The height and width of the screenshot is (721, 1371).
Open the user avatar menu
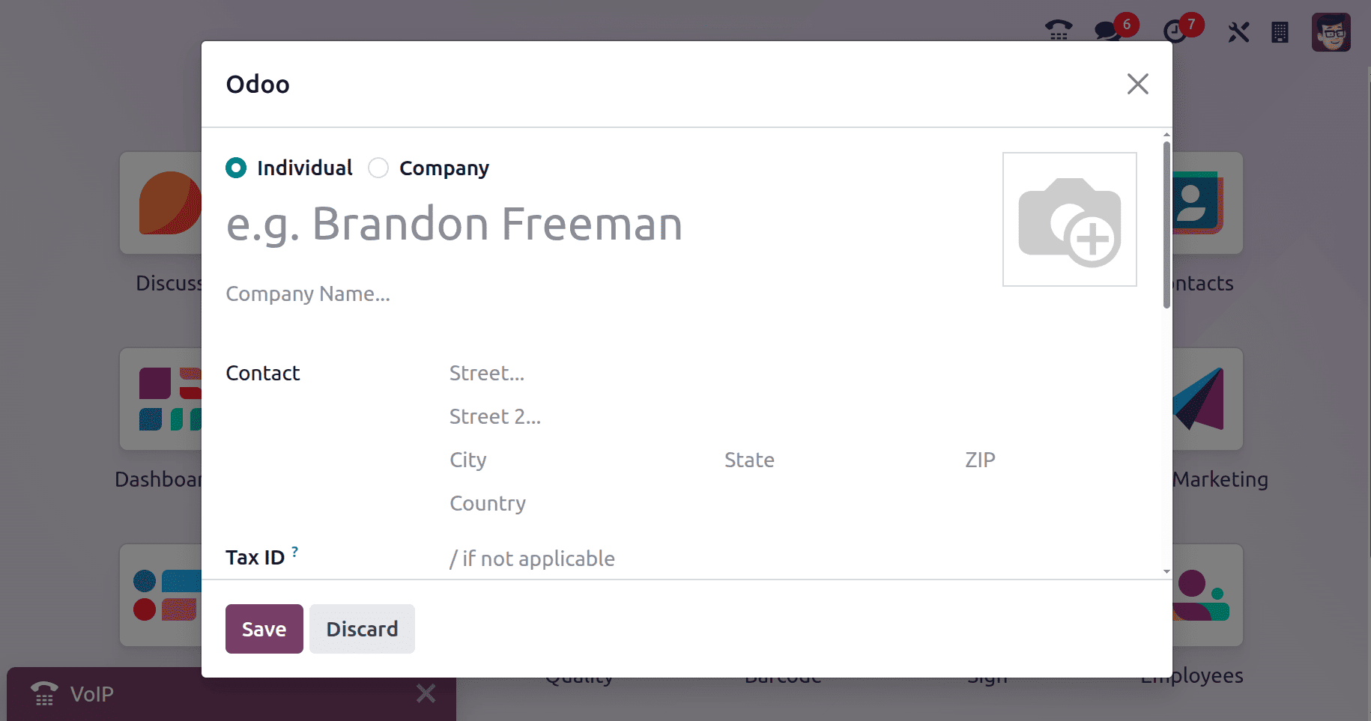1331,32
